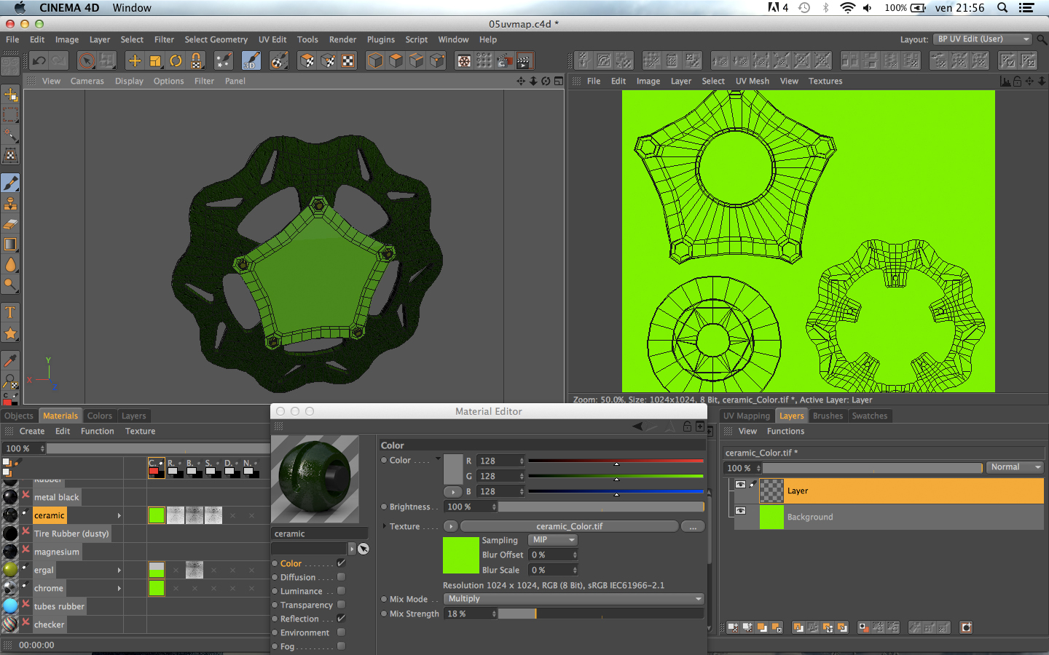Enable the Diffusion channel checkbox

point(341,577)
